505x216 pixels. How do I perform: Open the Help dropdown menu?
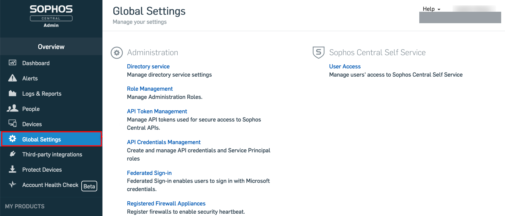click(x=431, y=9)
